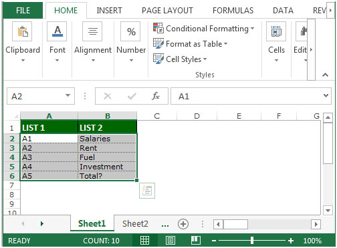Click the Cancel X icon in formula bar
This screenshot has height=248, width=337.
click(108, 96)
